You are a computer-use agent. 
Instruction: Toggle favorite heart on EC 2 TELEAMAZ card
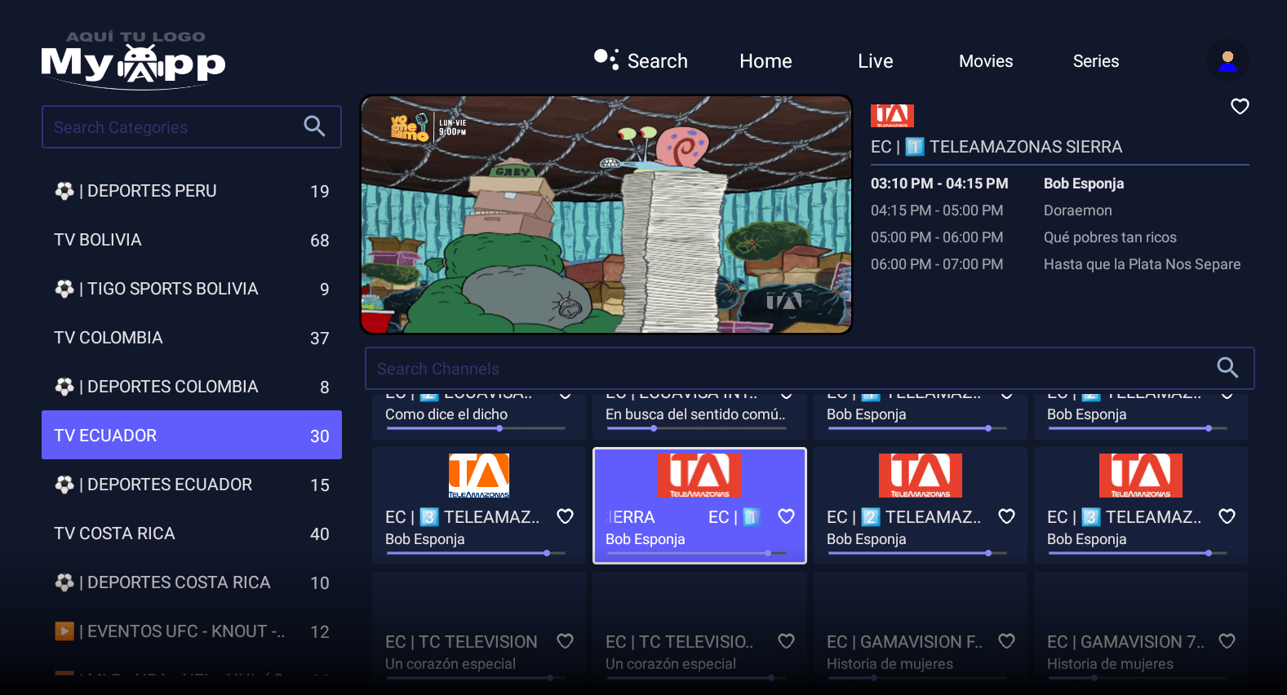tap(1006, 516)
